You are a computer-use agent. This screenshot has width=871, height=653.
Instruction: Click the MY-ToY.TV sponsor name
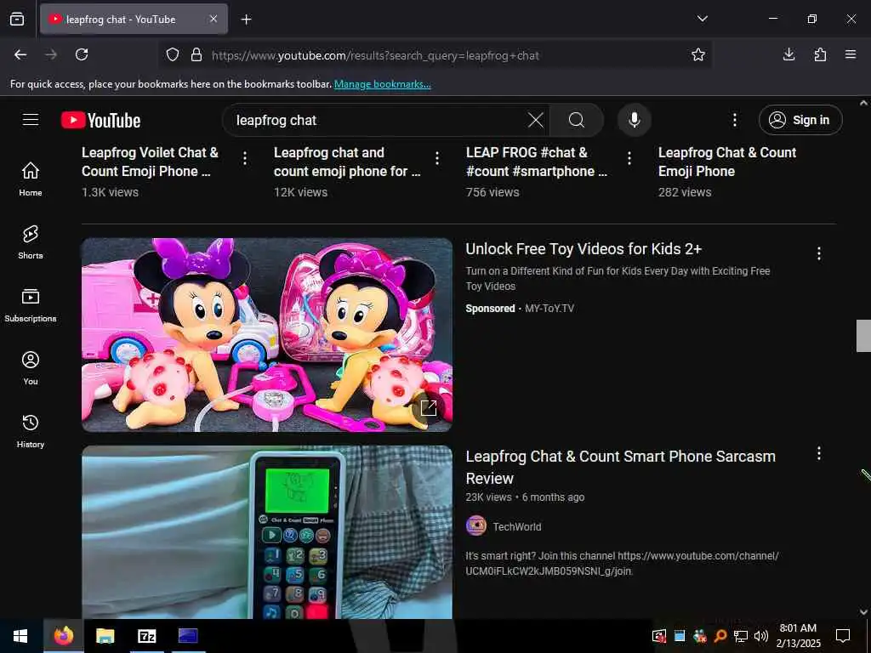tap(549, 308)
